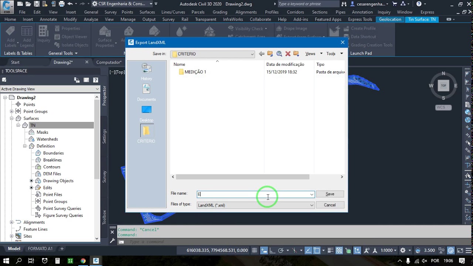The height and width of the screenshot is (266, 473).
Task: Click the TOP face of ViewCube
Action: (443, 85)
